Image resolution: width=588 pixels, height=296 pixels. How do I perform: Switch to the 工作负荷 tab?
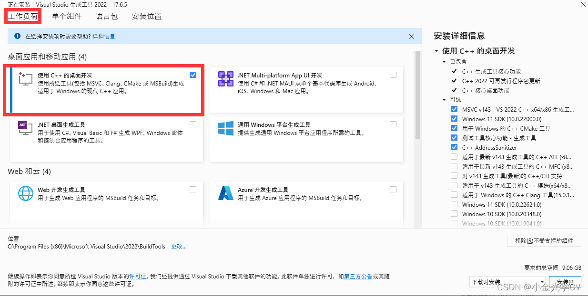22,16
